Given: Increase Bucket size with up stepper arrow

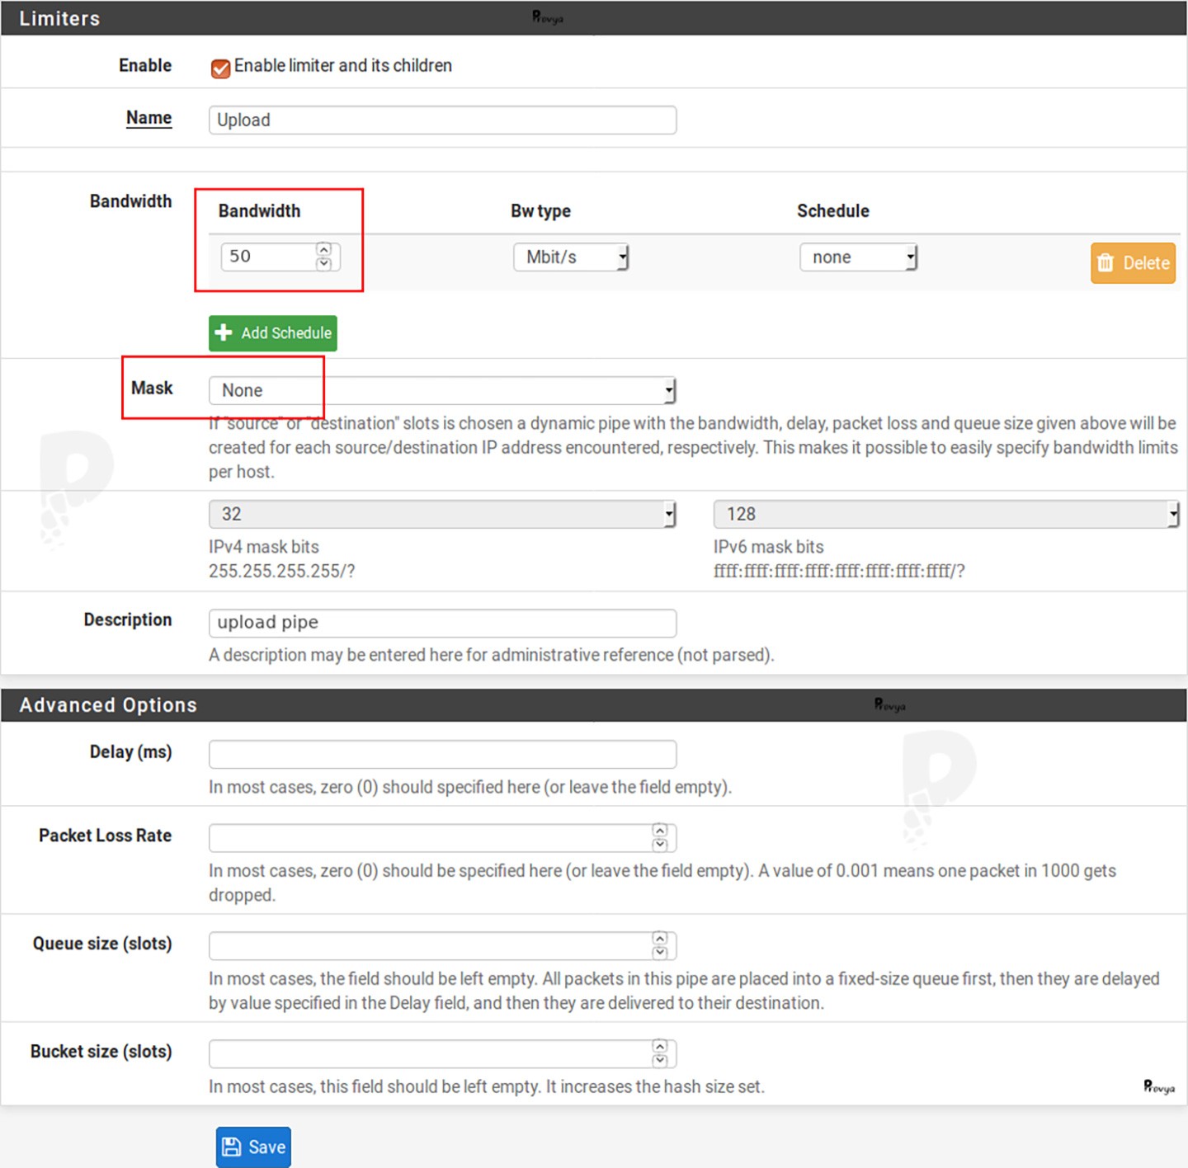Looking at the screenshot, I should pos(659,1046).
